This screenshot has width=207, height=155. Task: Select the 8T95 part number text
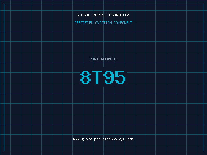coord(103,78)
